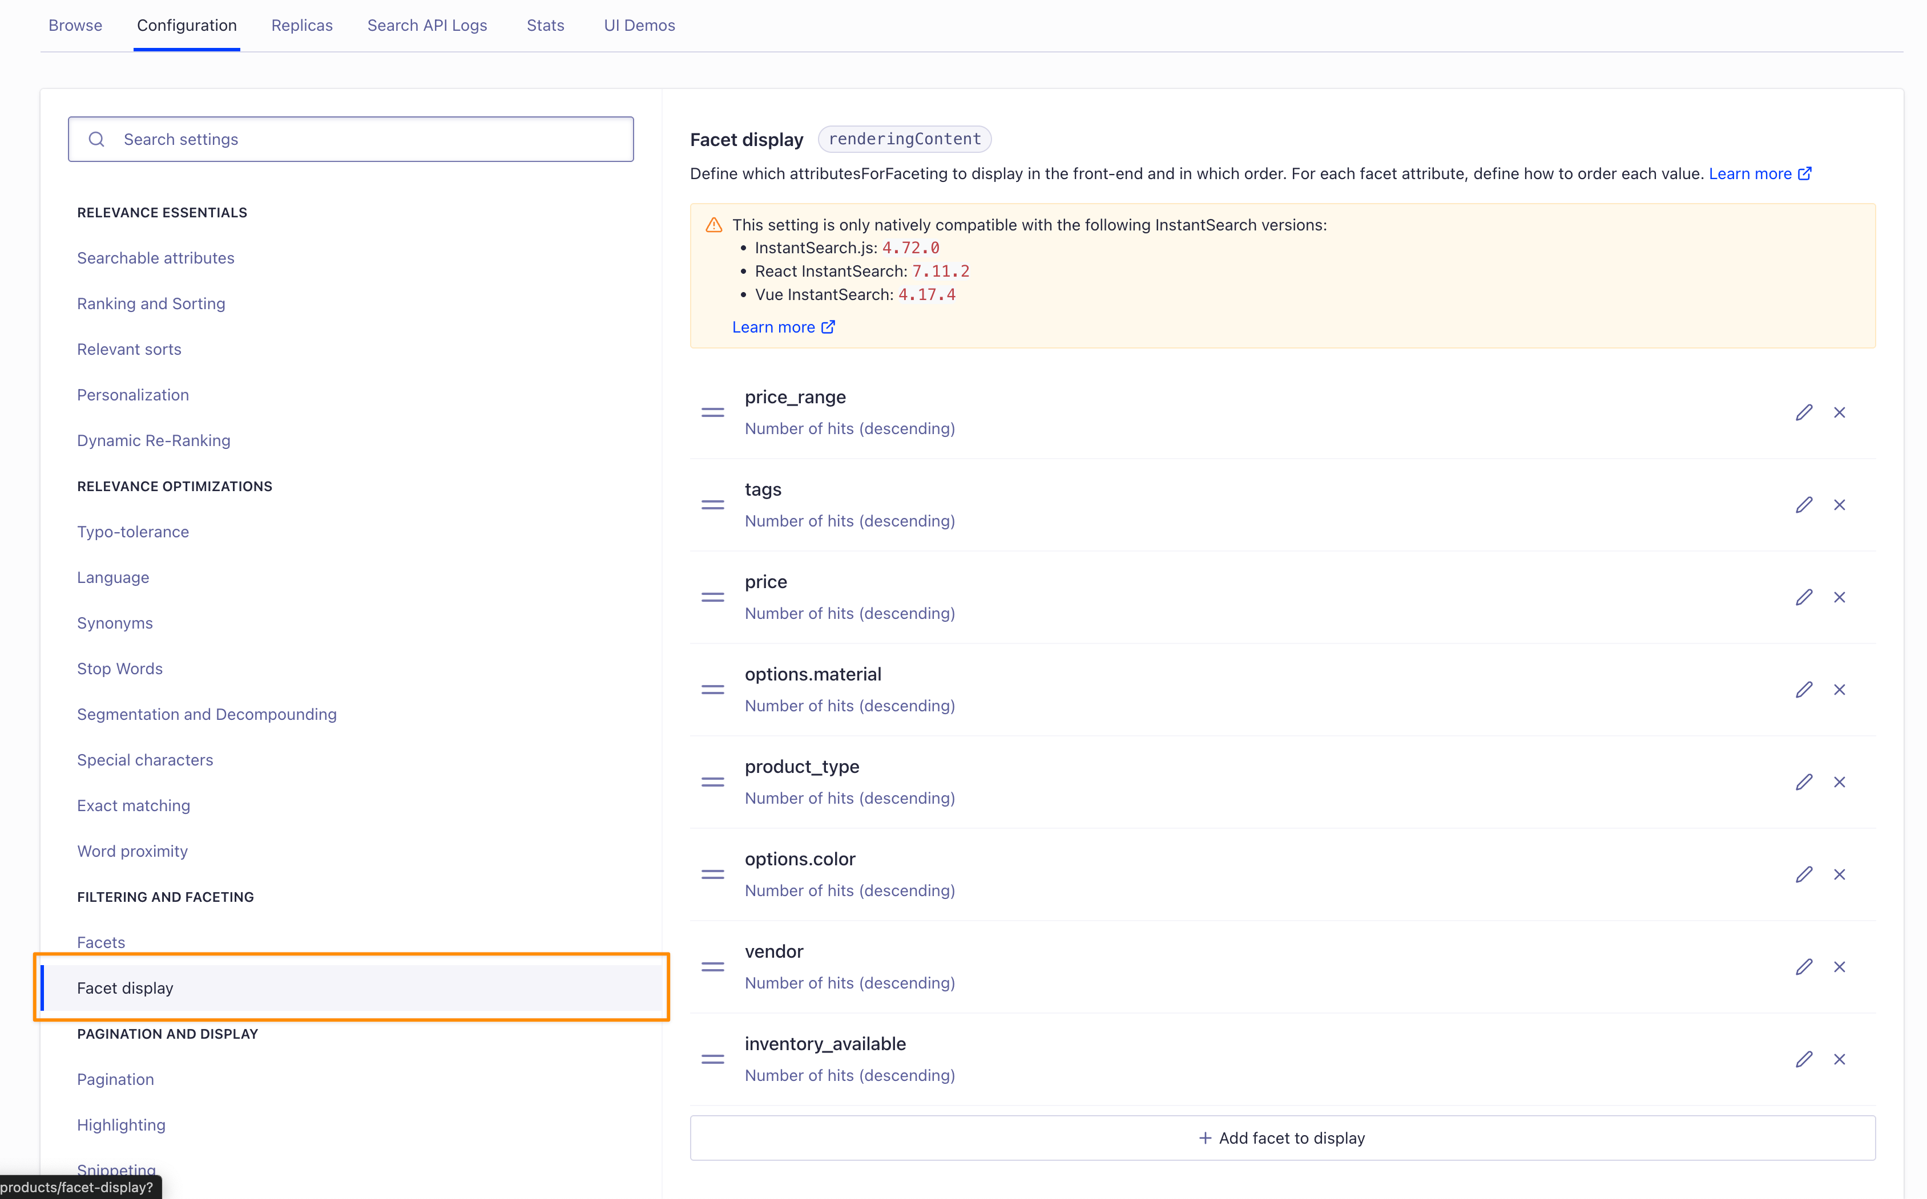Select Dynamic Re-Ranking in the sidebar
The width and height of the screenshot is (1927, 1199).
tap(153, 440)
